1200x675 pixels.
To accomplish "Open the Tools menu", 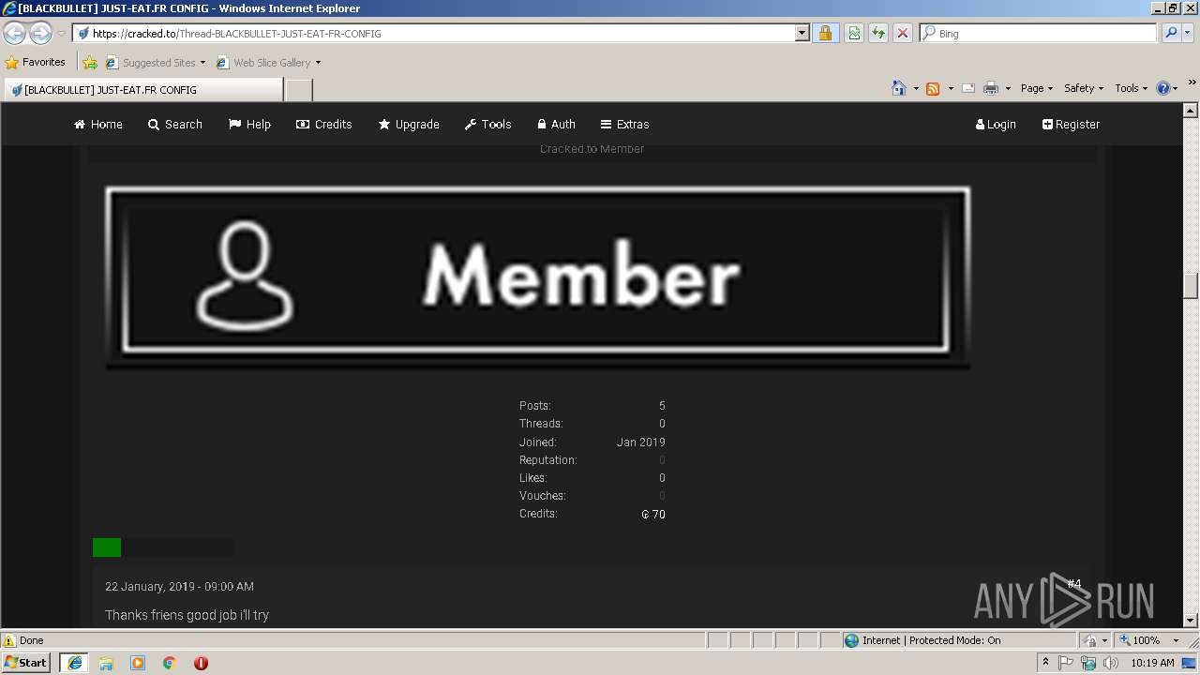I will tap(1131, 88).
